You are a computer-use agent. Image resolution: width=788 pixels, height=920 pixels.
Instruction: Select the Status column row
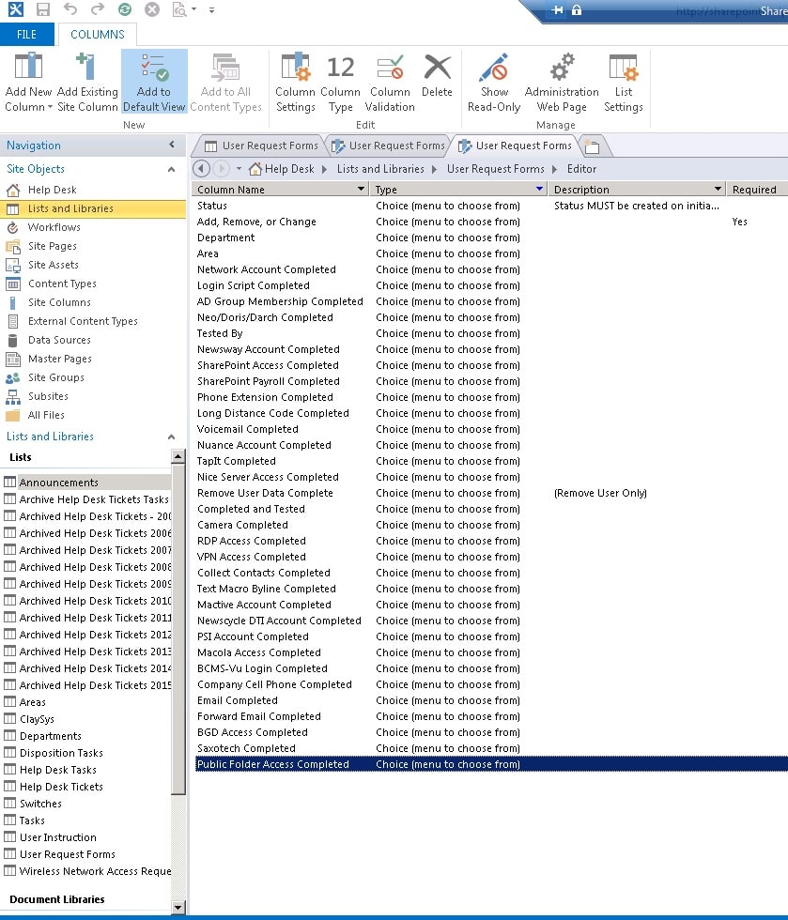[x=282, y=206]
